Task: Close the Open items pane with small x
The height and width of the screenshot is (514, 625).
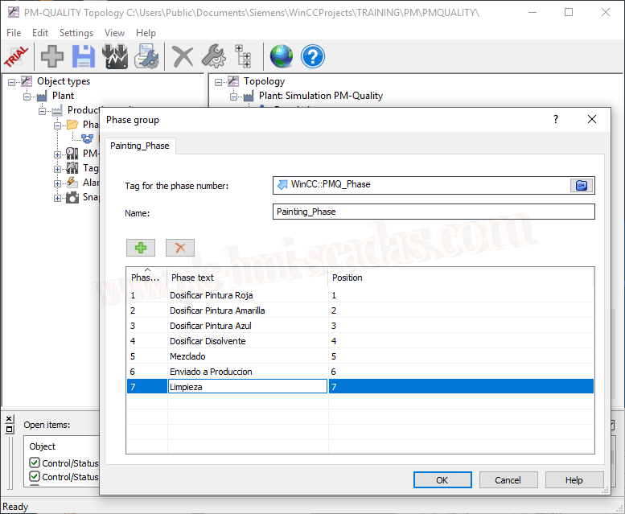Action: pyautogui.click(x=9, y=419)
